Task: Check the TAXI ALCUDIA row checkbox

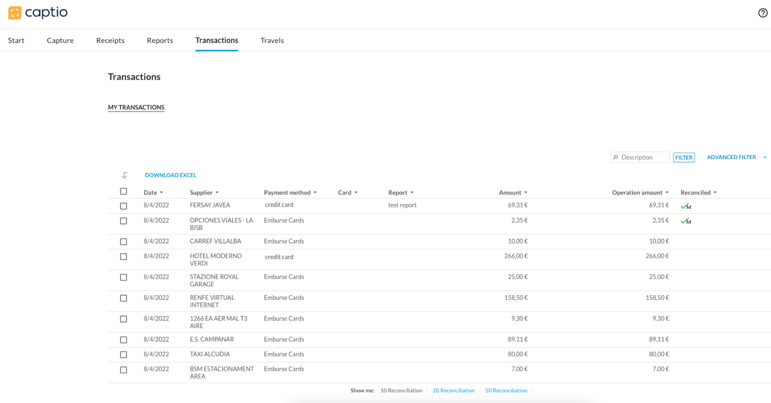Action: [124, 354]
